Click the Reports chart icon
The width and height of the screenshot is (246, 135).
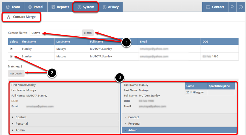tap(53, 7)
